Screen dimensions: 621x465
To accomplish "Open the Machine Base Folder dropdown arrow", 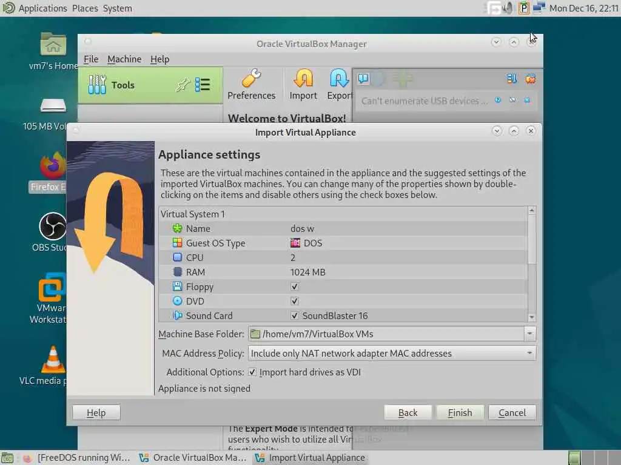I will [x=530, y=334].
